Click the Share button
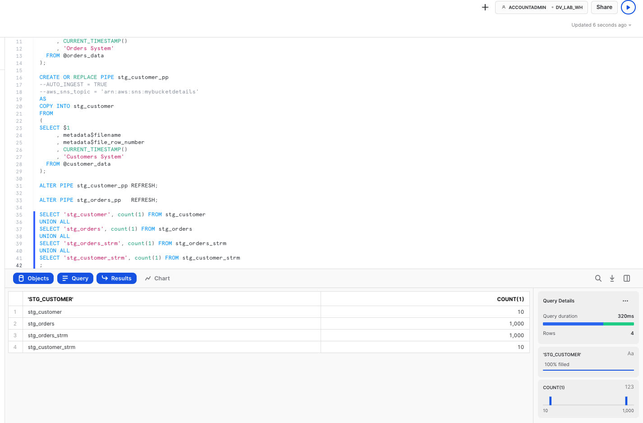The image size is (643, 423). (x=604, y=7)
